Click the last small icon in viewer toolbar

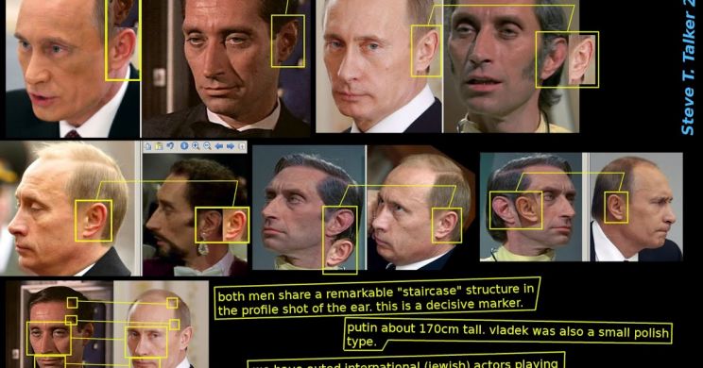click(x=242, y=146)
